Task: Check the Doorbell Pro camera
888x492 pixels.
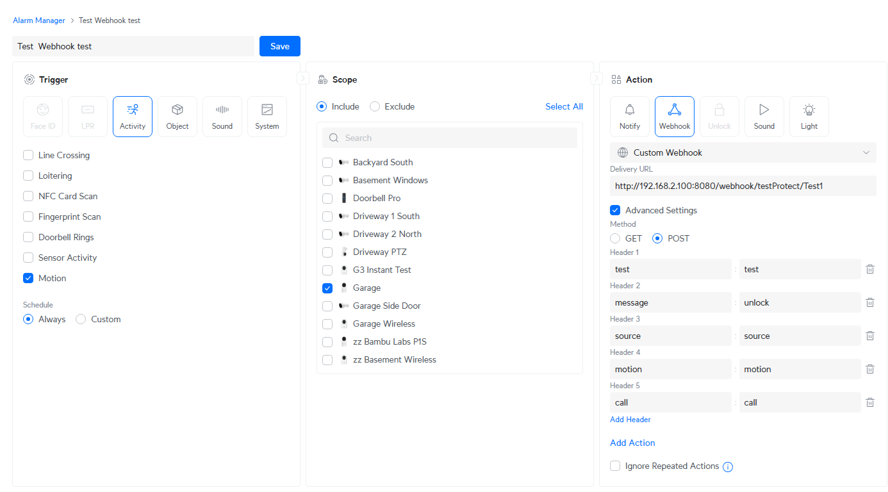Action: tap(327, 198)
